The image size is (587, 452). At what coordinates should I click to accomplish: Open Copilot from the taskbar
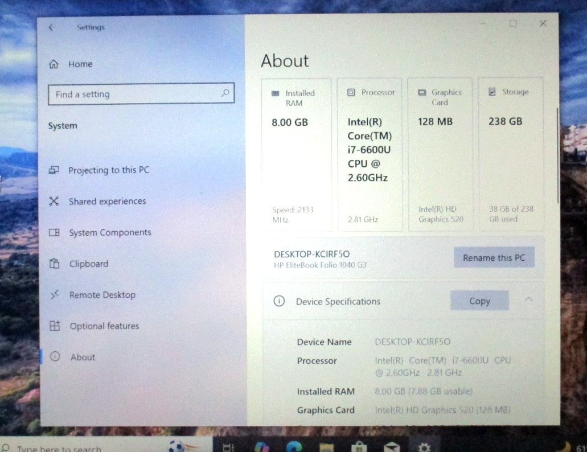[262, 447]
